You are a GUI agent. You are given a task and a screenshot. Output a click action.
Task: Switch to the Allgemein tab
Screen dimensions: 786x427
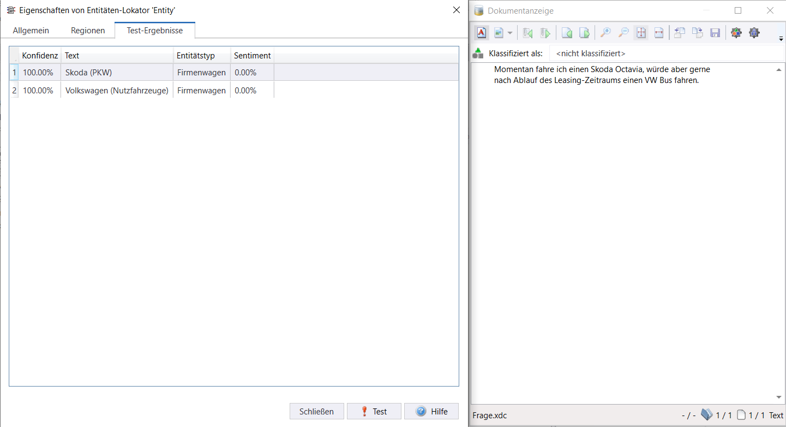point(31,31)
